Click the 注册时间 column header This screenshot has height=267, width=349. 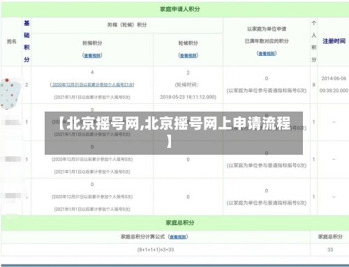334,41
